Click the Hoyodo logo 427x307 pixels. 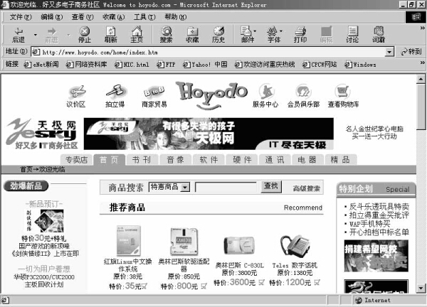coord(211,95)
